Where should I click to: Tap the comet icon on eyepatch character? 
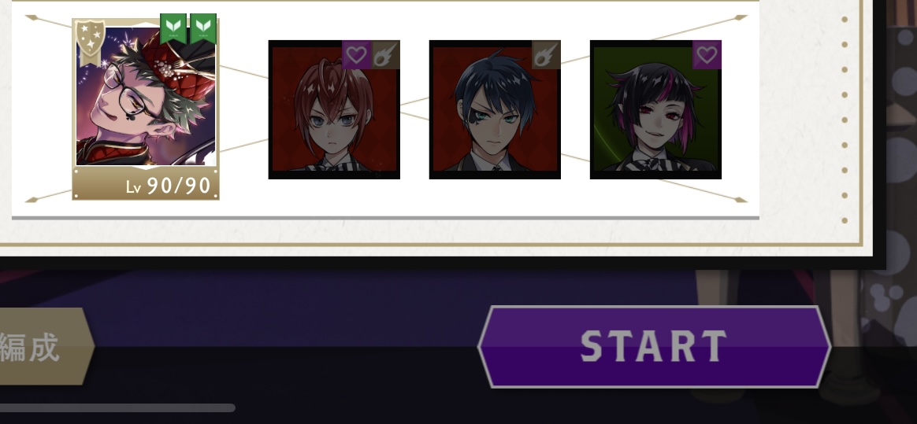pos(546,55)
